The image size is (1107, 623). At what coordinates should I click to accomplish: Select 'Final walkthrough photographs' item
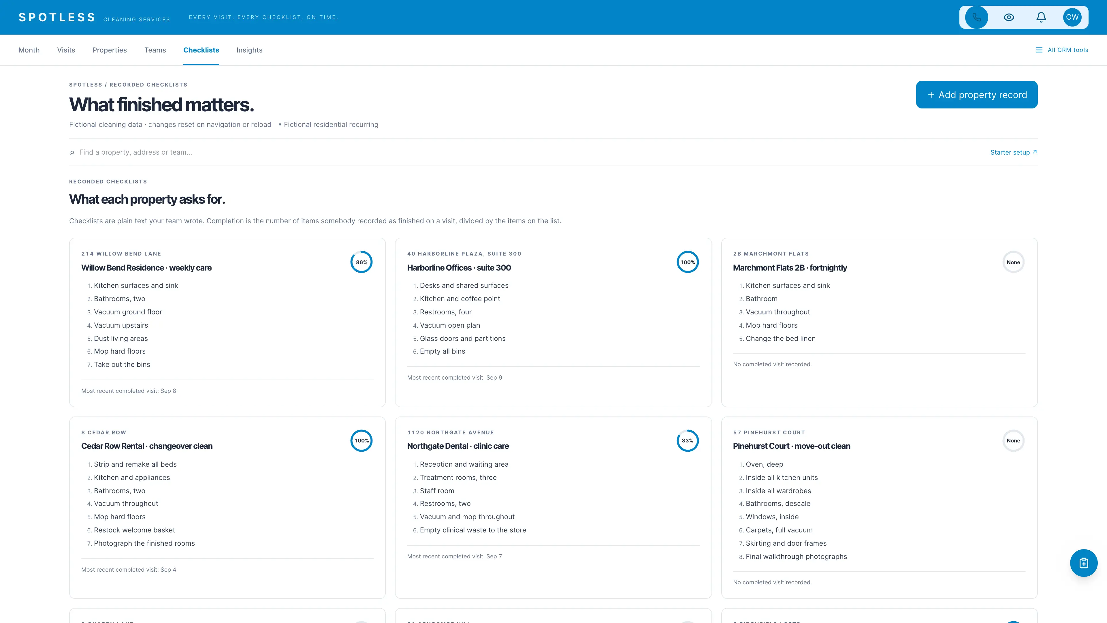click(x=796, y=557)
